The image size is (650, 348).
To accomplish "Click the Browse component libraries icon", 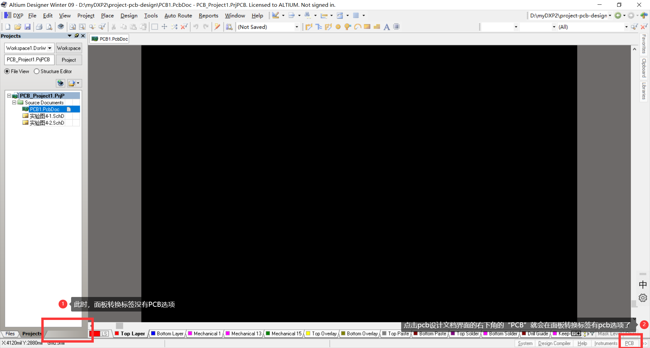I will click(x=229, y=27).
